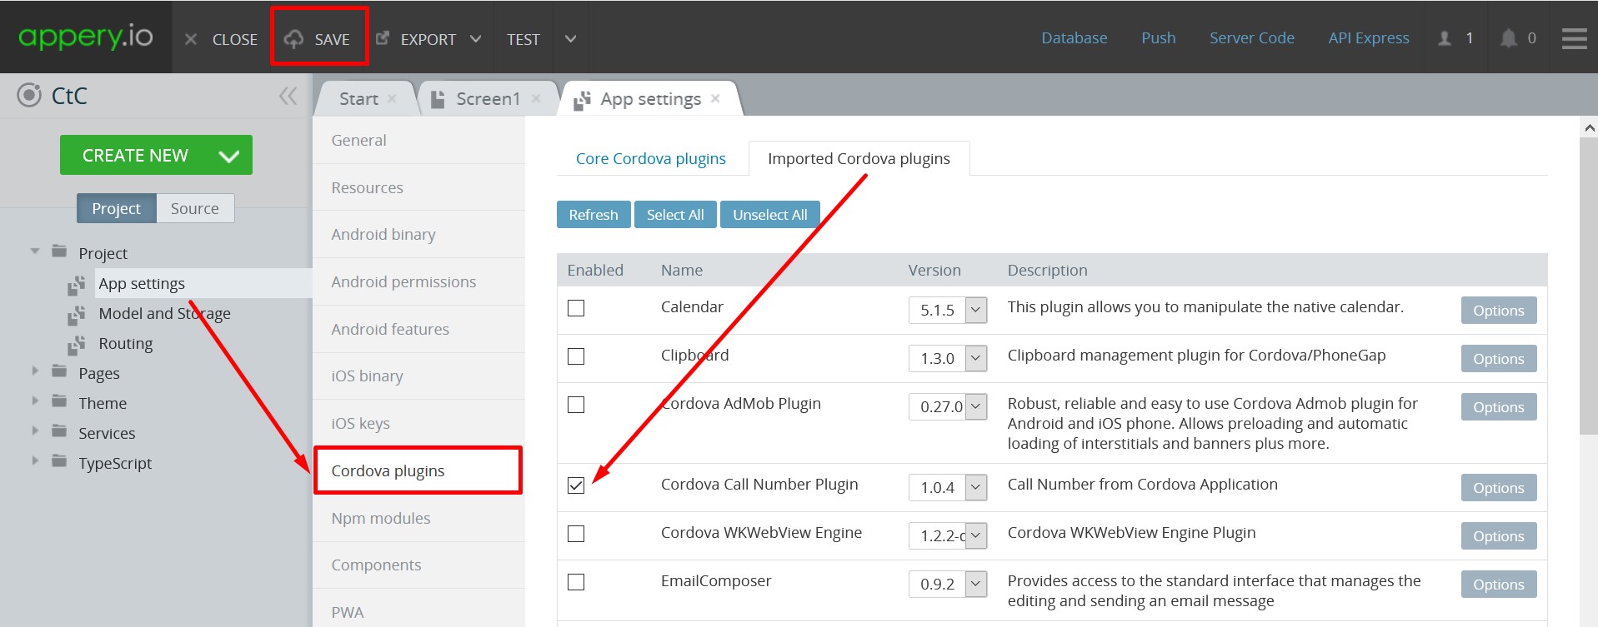
Task: Click the user profile icon
Action: 1445,38
